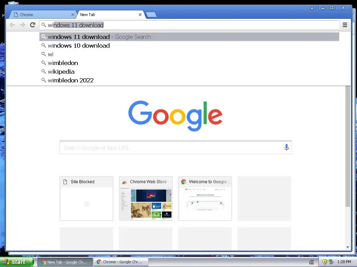Image resolution: width=357 pixels, height=267 pixels.
Task: Close the New Tab tab
Action: coord(140,15)
